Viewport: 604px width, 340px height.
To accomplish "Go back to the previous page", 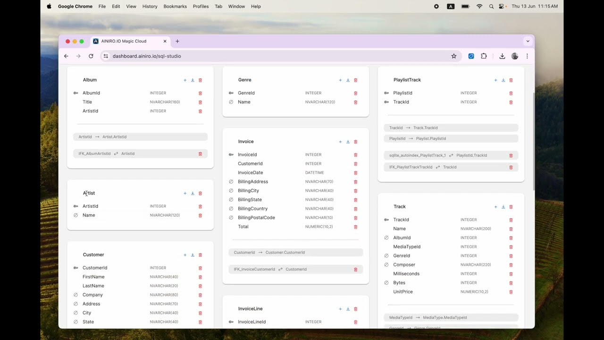I will pyautogui.click(x=66, y=56).
